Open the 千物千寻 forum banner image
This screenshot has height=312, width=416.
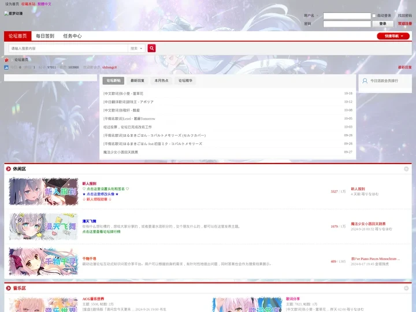(43, 261)
